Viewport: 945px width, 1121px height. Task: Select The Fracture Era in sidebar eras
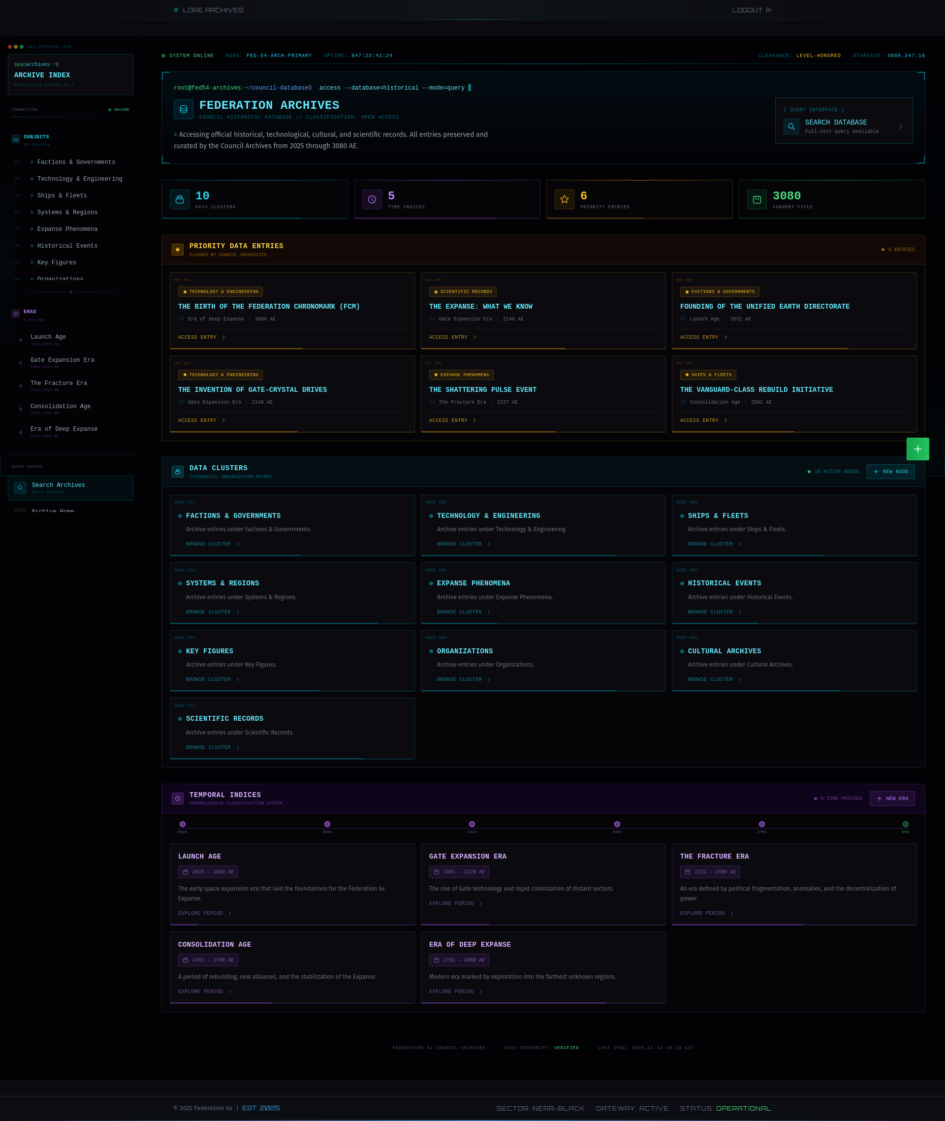tap(59, 383)
